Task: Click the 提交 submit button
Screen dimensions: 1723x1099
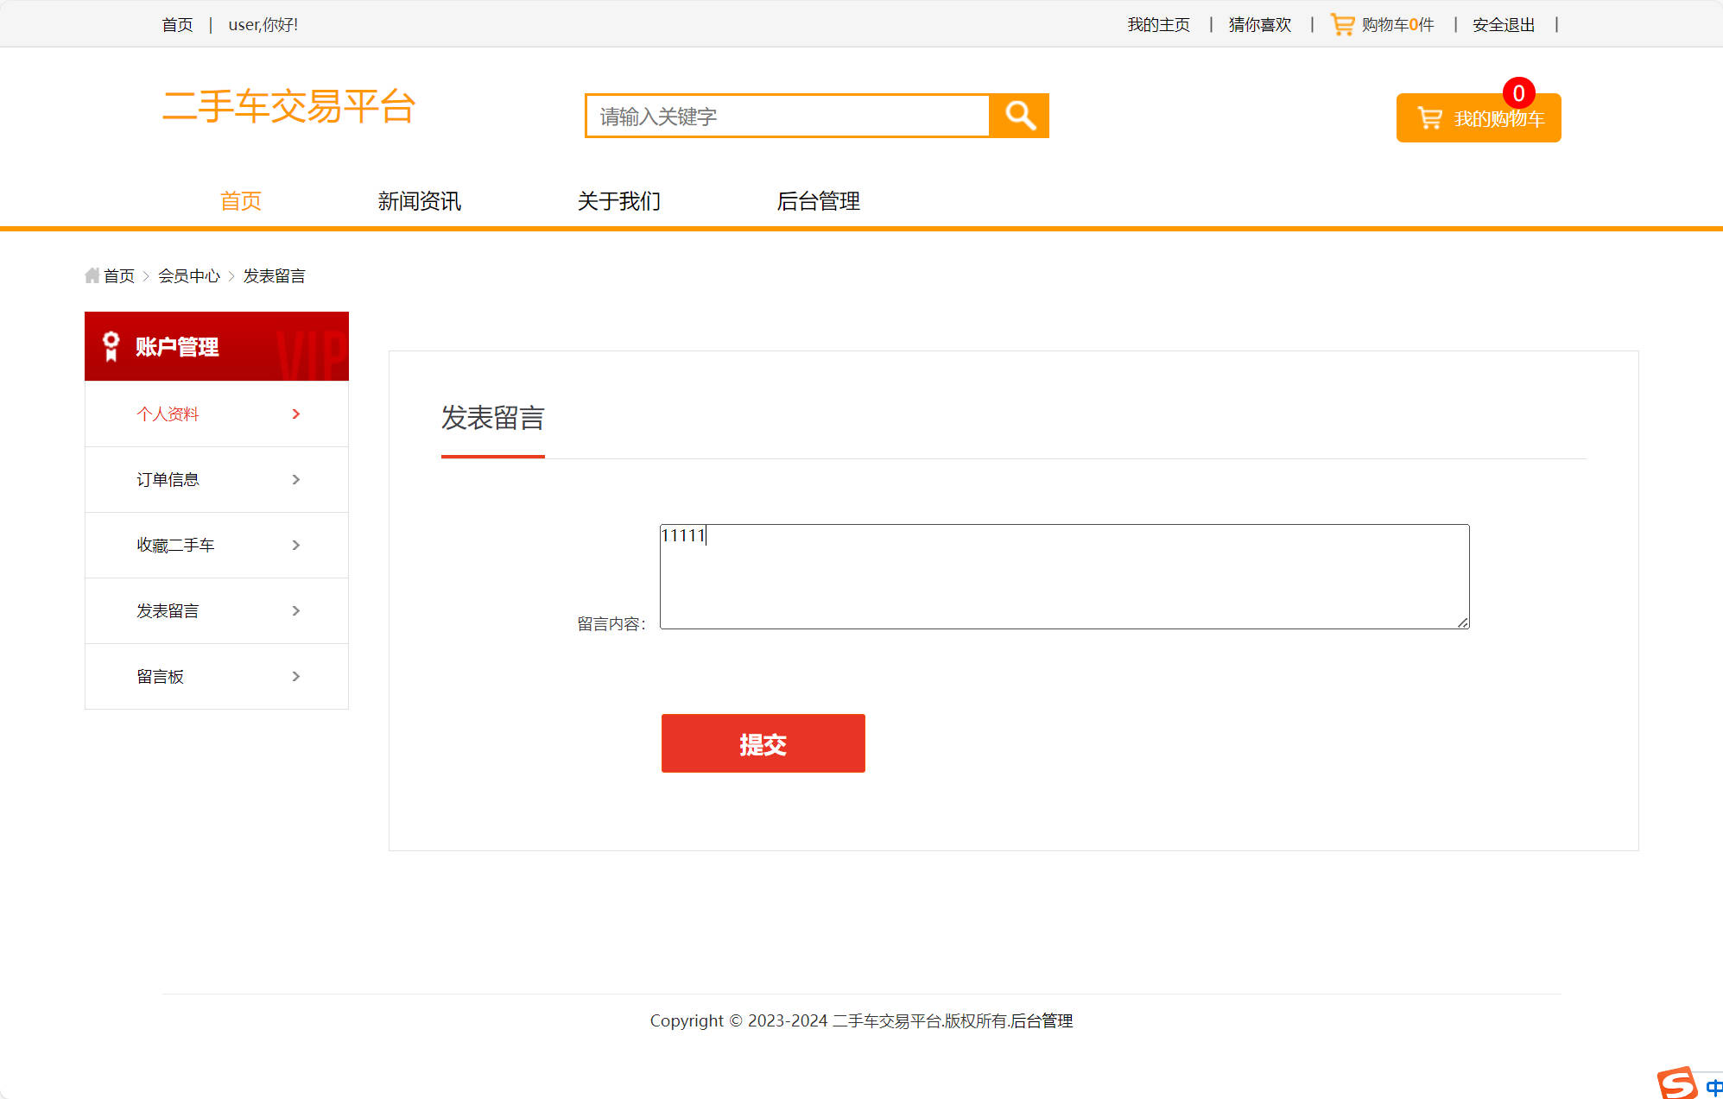Action: point(763,743)
